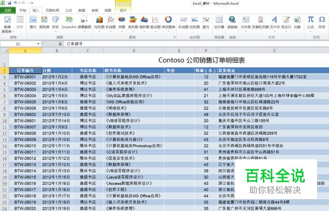Switch to the Home (开始) tab
329x211 pixels.
tap(23, 10)
